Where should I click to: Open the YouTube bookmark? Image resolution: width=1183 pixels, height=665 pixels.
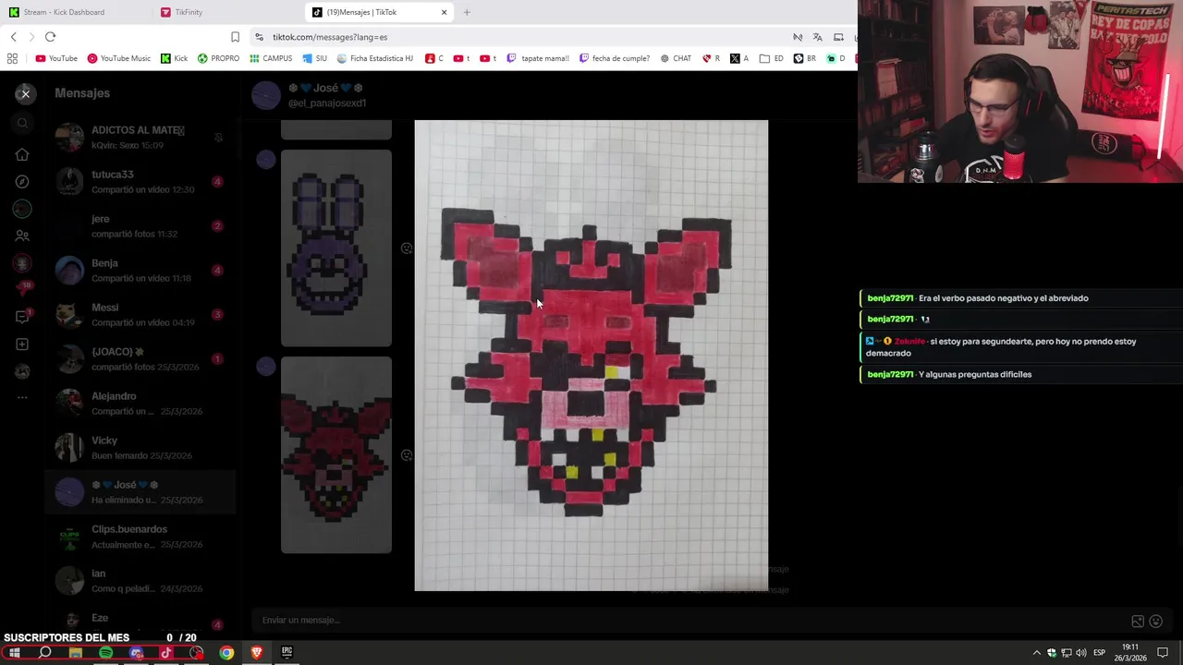point(56,58)
